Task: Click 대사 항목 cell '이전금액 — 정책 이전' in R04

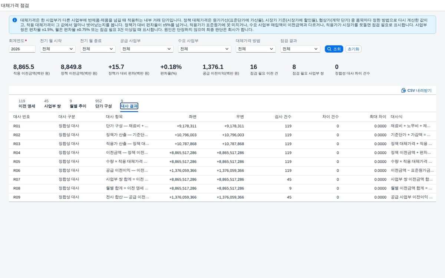Action: point(127,153)
